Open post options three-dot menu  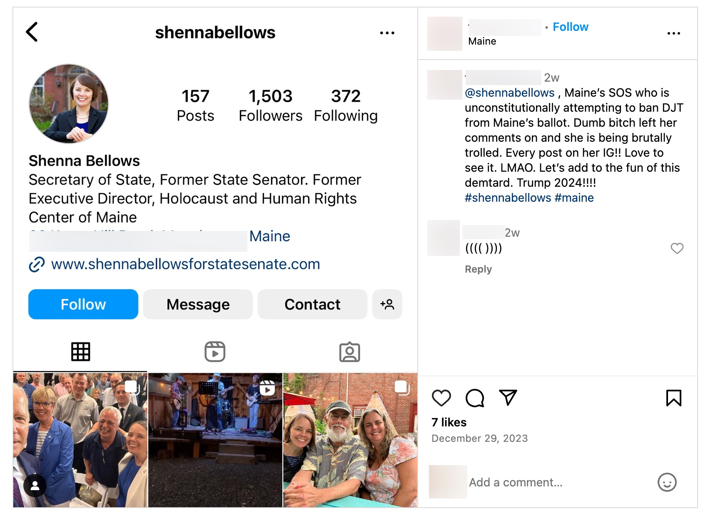tap(673, 33)
